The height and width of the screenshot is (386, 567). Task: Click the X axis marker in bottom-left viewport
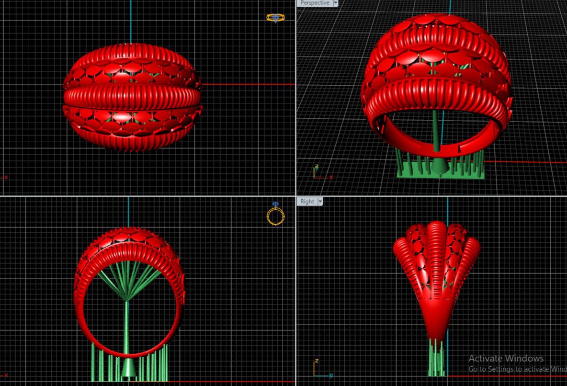pos(5,378)
